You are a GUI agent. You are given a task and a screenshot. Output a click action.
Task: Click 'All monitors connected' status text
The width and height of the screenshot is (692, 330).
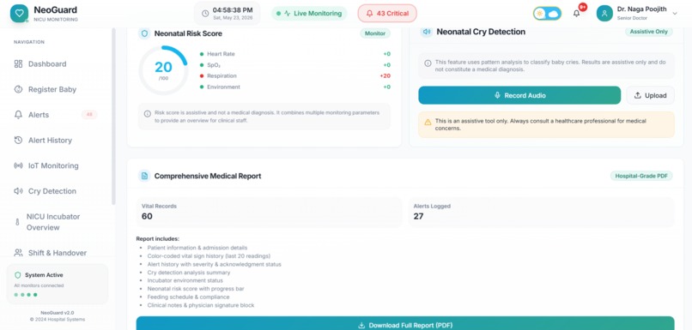[39, 285]
